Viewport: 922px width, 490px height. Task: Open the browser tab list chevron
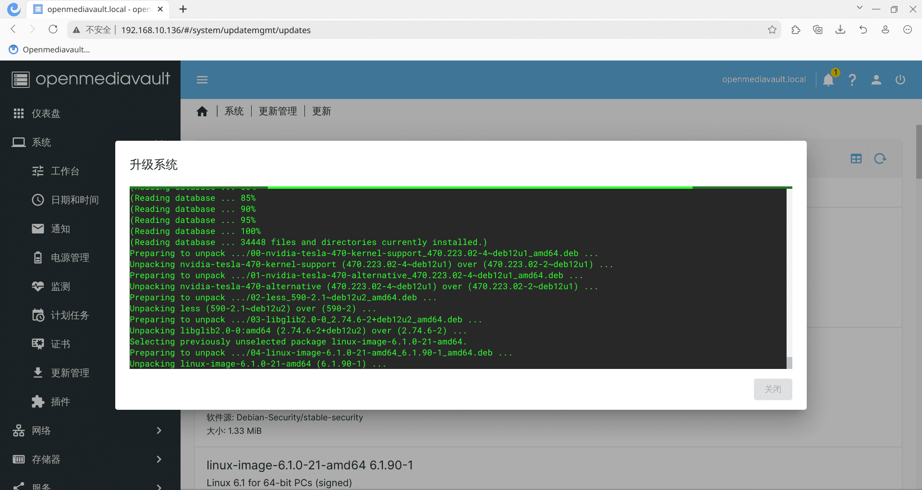point(860,8)
